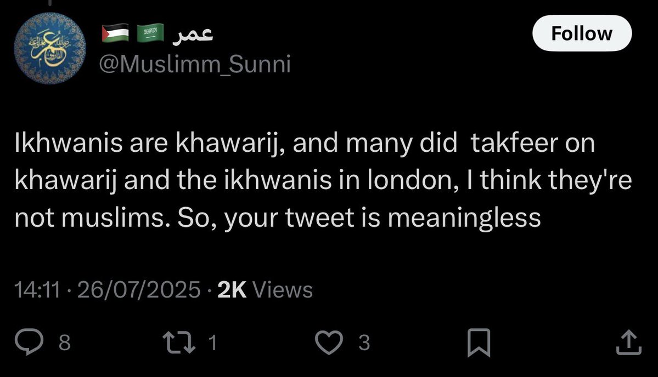Screen dimensions: 658x377
Task: Click the like count 3
Action: tap(364, 342)
